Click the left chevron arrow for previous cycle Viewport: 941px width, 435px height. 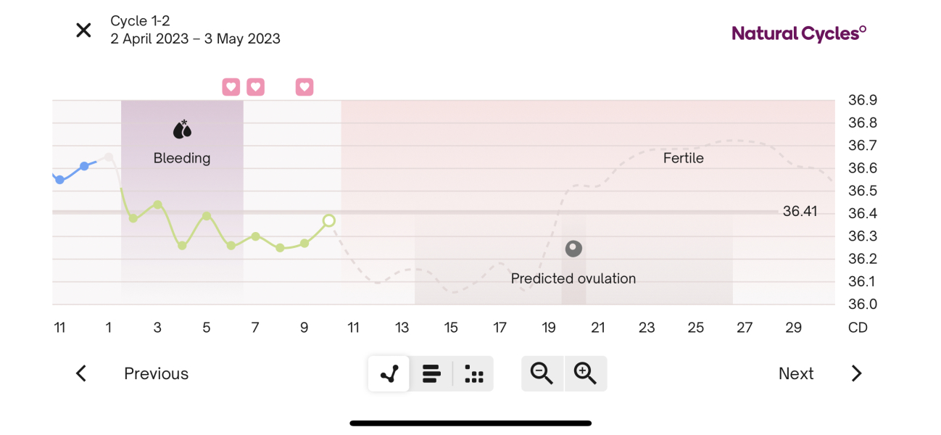pyautogui.click(x=80, y=373)
